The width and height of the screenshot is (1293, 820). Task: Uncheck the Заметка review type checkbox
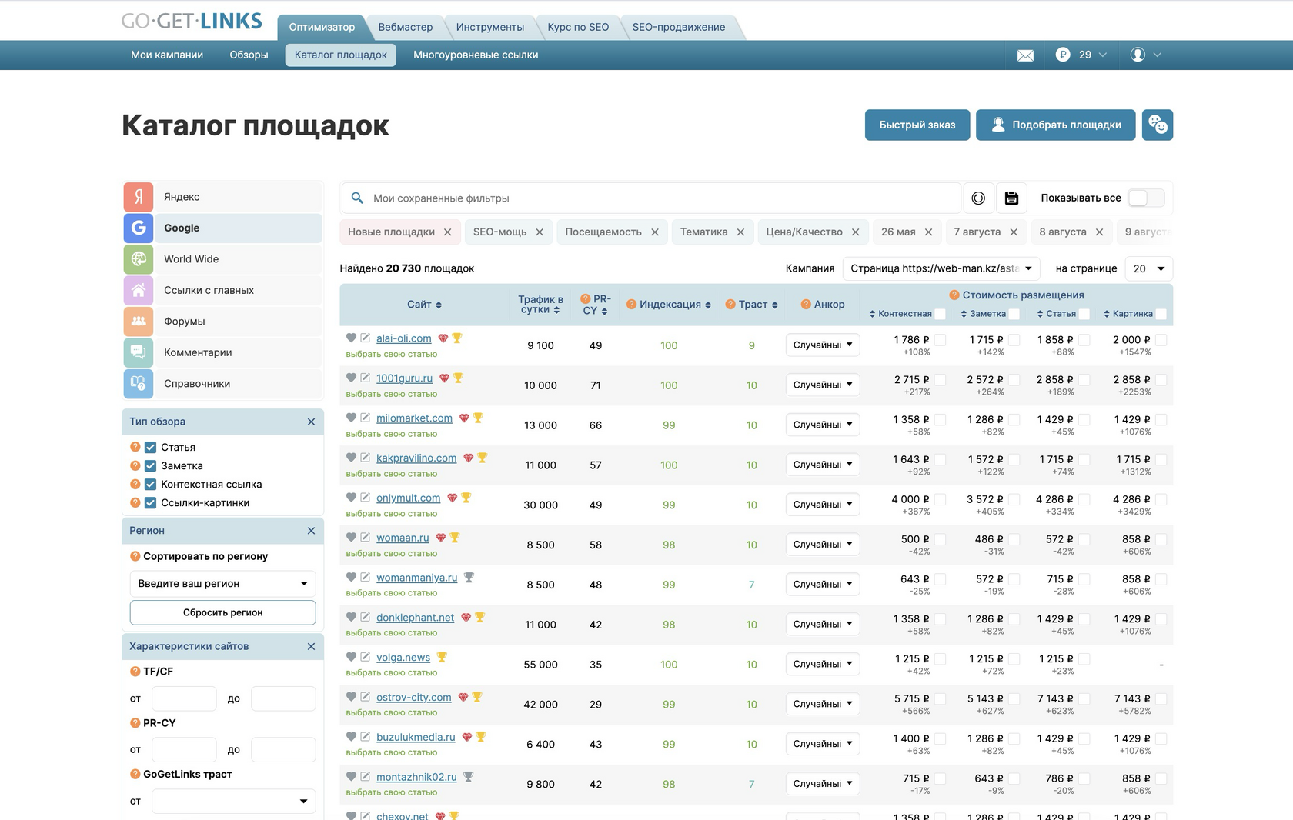[151, 465]
